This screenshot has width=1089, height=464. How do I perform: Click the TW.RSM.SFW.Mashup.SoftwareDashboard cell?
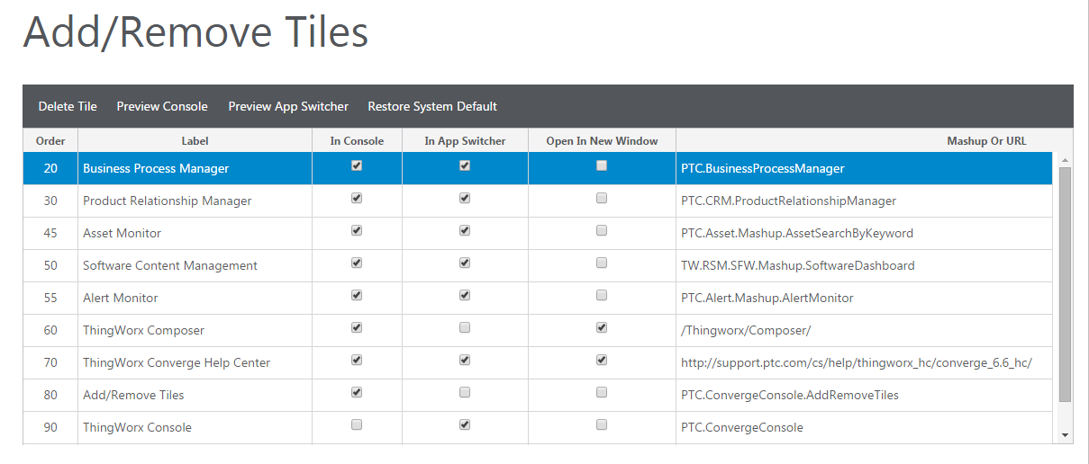(x=865, y=265)
